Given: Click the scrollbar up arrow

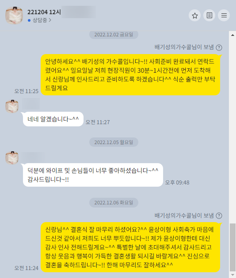Looking at the screenshot, I should point(232,35).
